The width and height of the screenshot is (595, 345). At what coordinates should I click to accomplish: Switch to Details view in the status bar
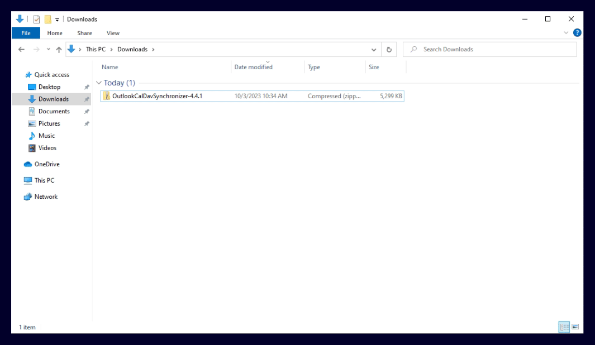[x=564, y=327]
